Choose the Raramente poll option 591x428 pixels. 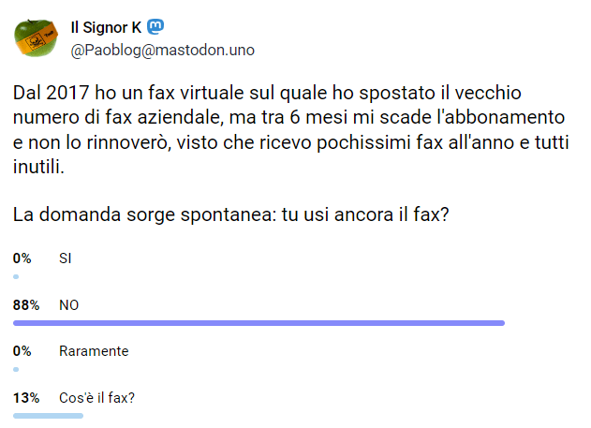pos(94,351)
